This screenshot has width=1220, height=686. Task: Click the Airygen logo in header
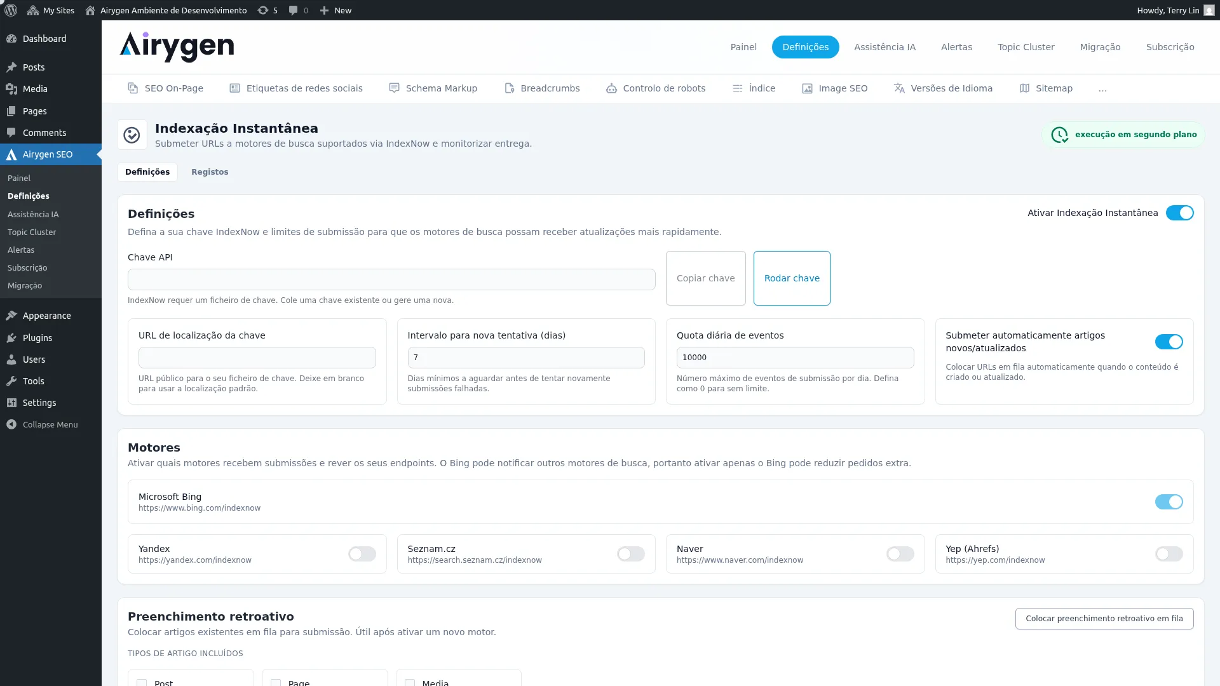(177, 47)
